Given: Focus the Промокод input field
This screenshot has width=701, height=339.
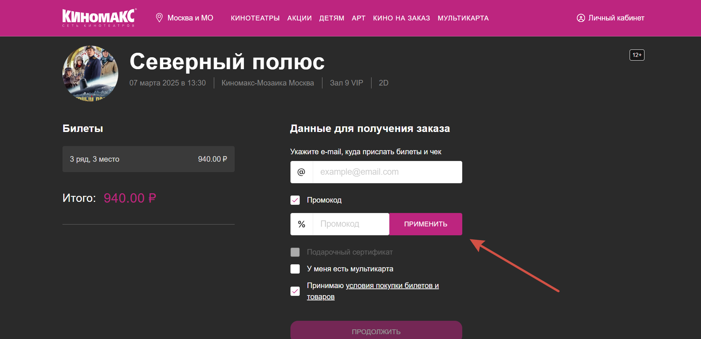Looking at the screenshot, I should click(x=351, y=224).
